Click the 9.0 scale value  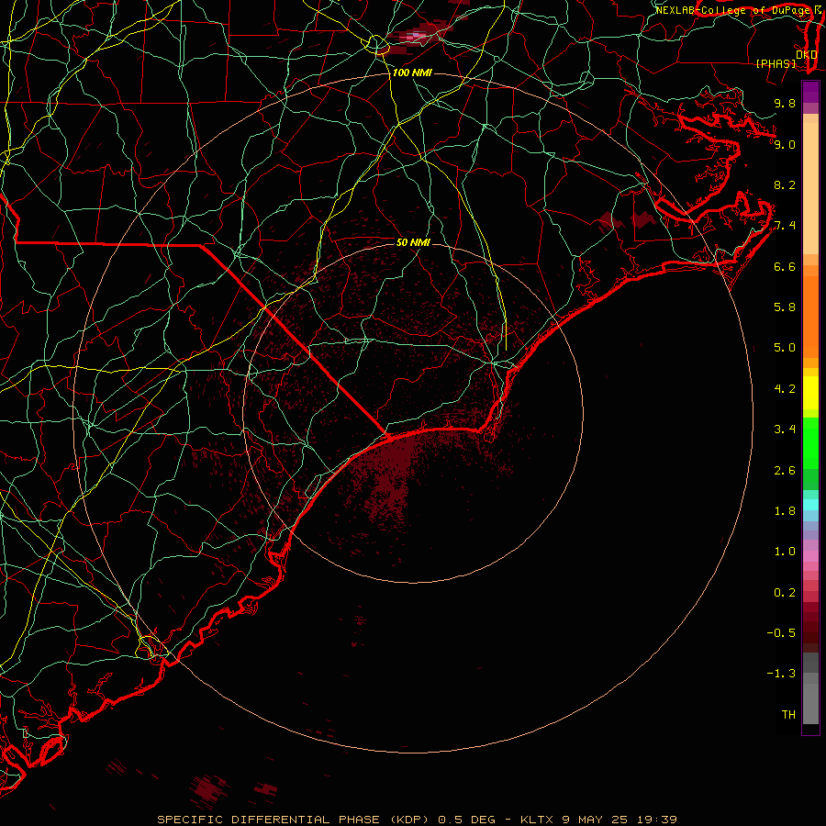point(785,144)
